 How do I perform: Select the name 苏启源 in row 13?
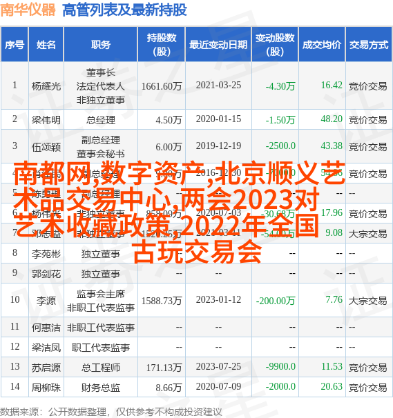pyautogui.click(x=46, y=368)
